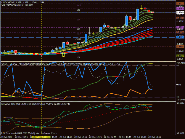Click the 90 level on CCI scale
The height and width of the screenshot is (139, 185).
click(x=178, y=65)
